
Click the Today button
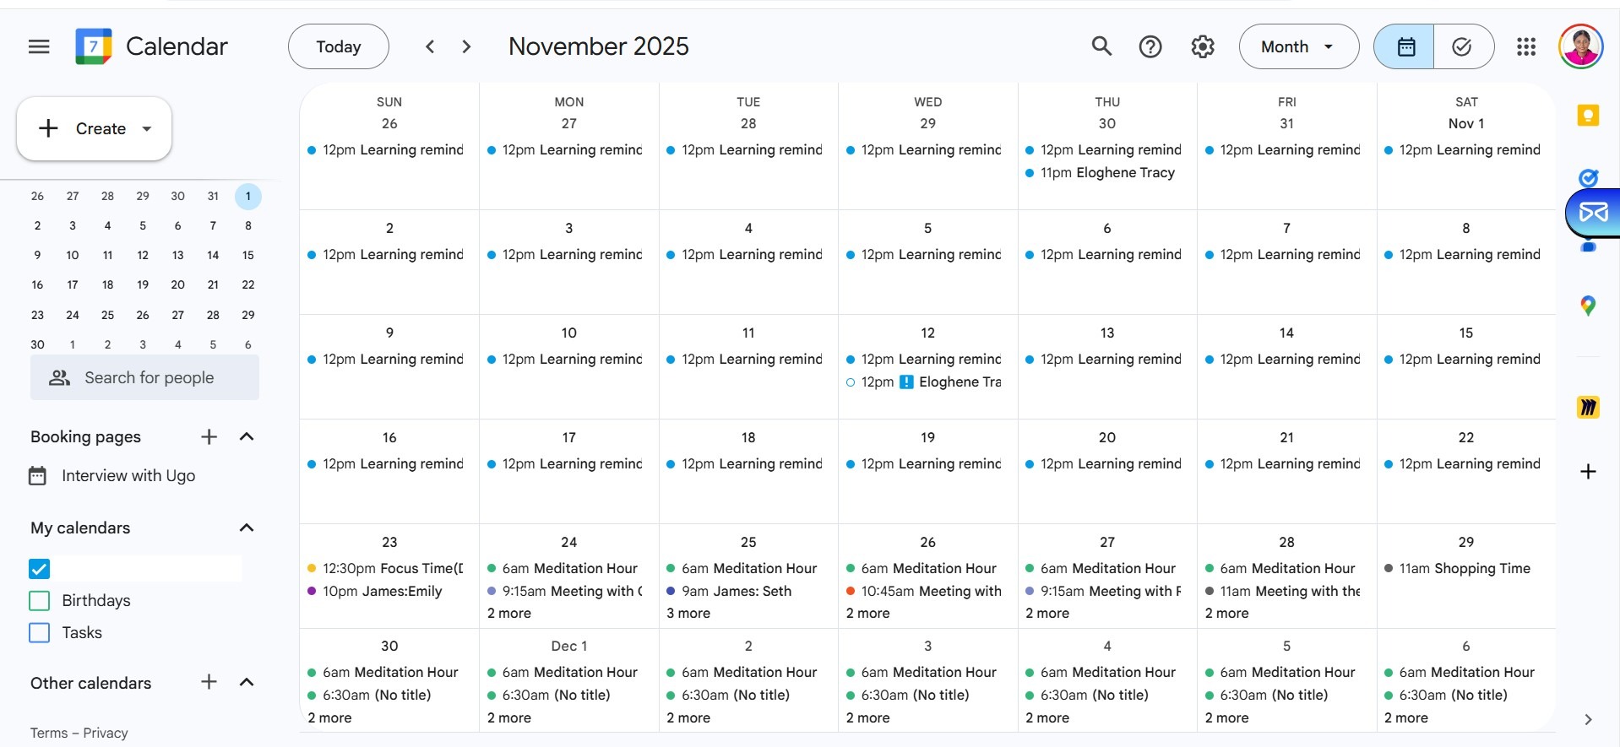338,46
